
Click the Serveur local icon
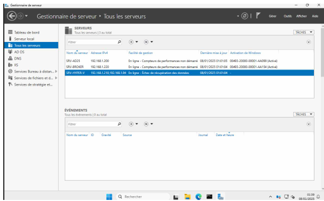coord(10,39)
